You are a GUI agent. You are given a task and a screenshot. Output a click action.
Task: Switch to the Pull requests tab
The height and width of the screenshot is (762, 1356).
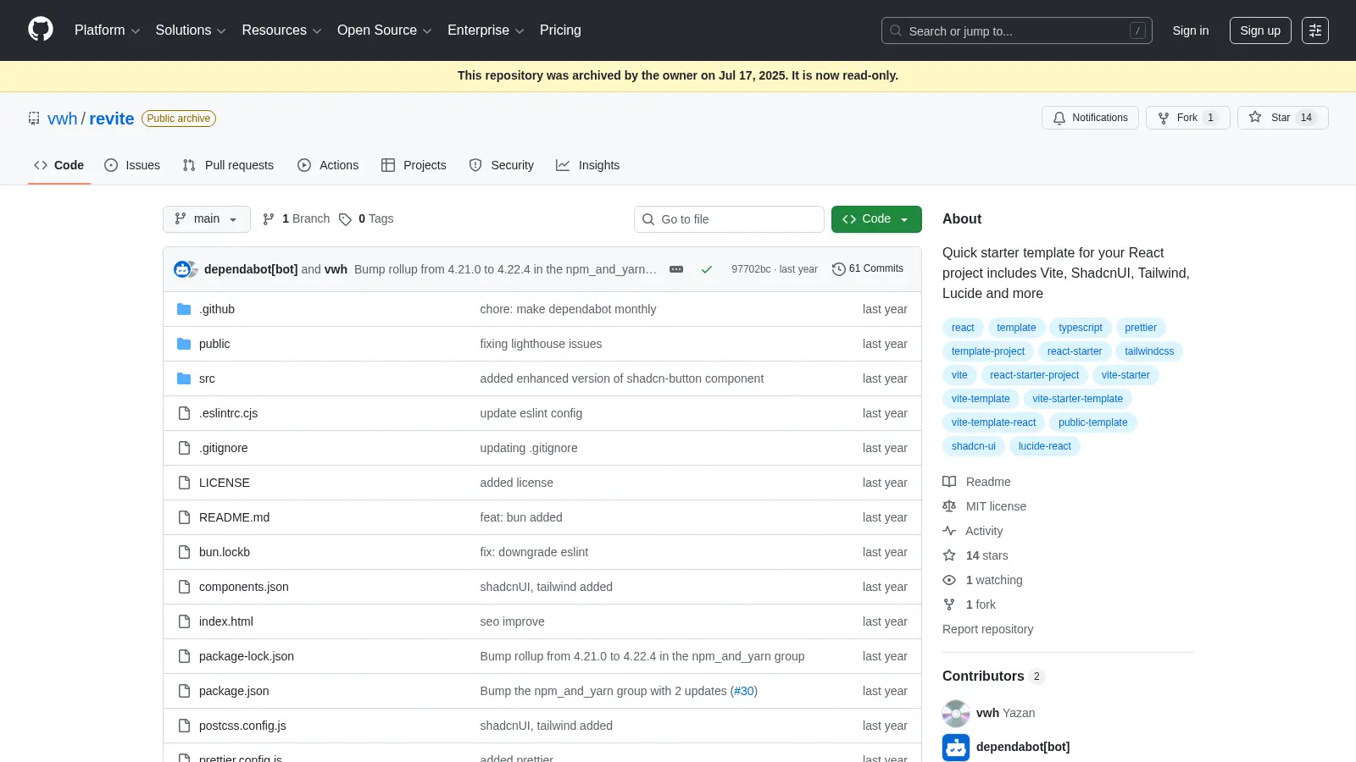tap(228, 165)
